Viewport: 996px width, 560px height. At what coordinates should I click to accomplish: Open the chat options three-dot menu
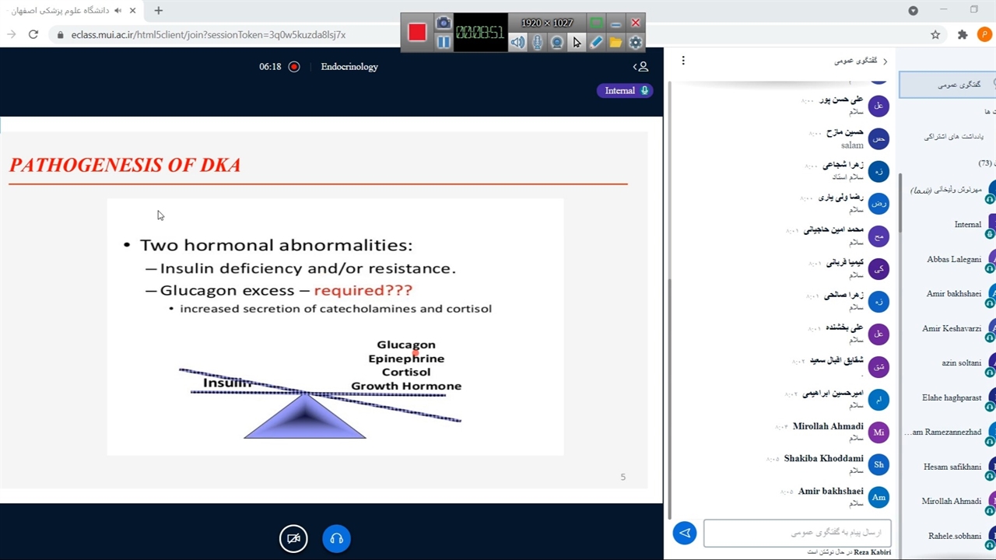tap(683, 61)
